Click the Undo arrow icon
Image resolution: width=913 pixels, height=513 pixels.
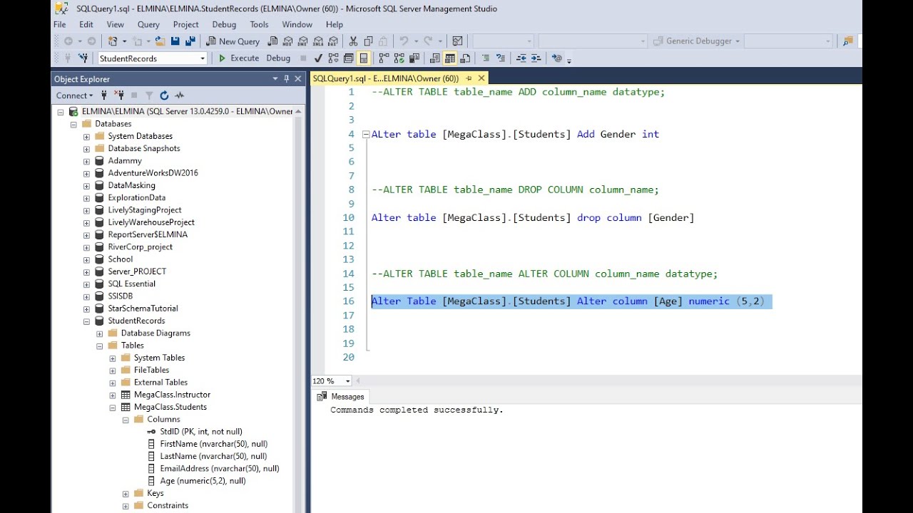point(403,41)
